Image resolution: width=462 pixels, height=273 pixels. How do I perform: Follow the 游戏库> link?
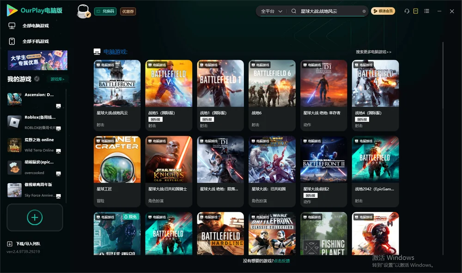click(x=57, y=79)
